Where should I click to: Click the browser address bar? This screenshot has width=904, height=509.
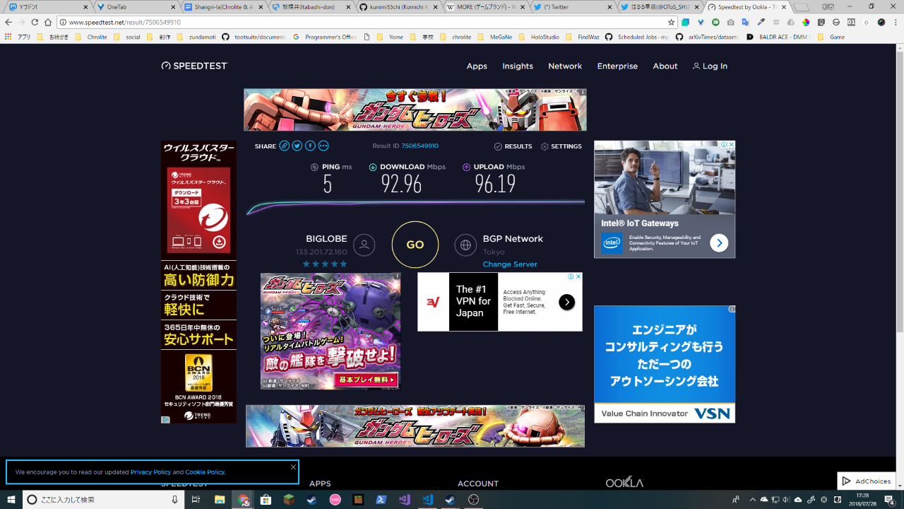tap(353, 23)
